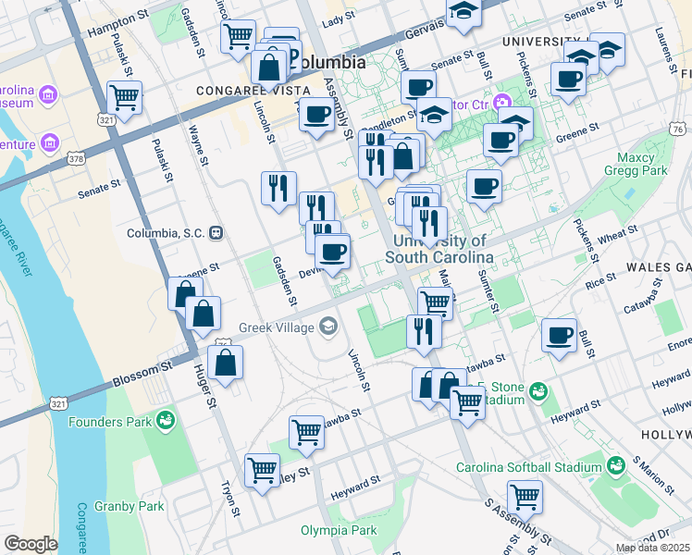Select the shopping bag marker near Blossom St and Huger
Viewport: 692px width, 555px height.
[x=225, y=363]
